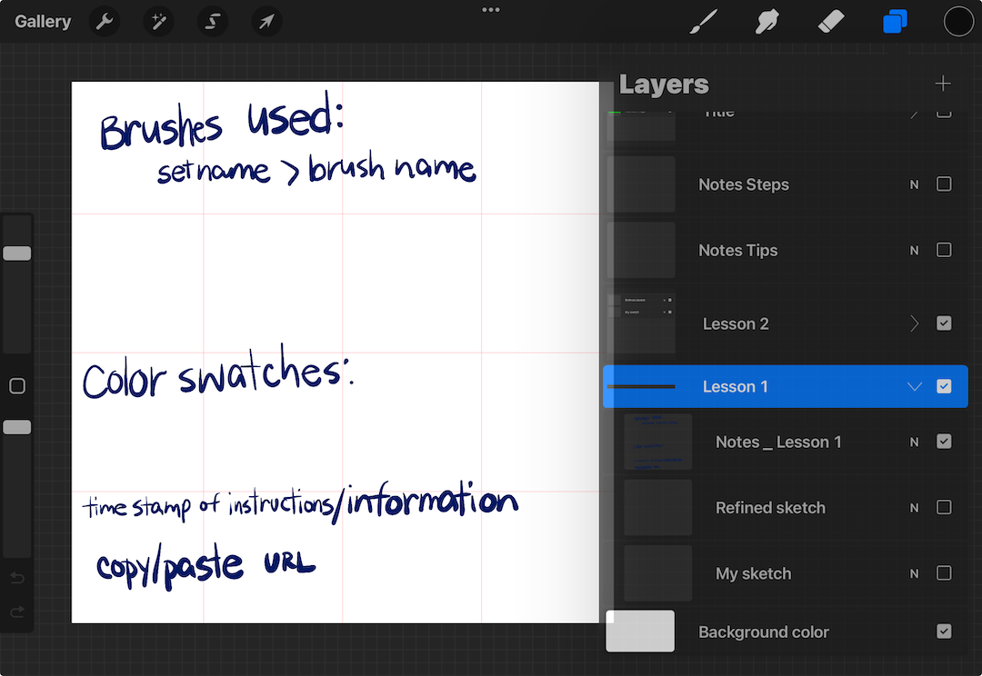Collapse the Lesson 1 group chevron
This screenshot has width=982, height=676.
click(915, 386)
